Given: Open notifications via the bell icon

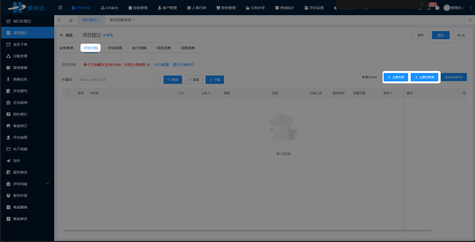Looking at the screenshot, I should [429, 8].
